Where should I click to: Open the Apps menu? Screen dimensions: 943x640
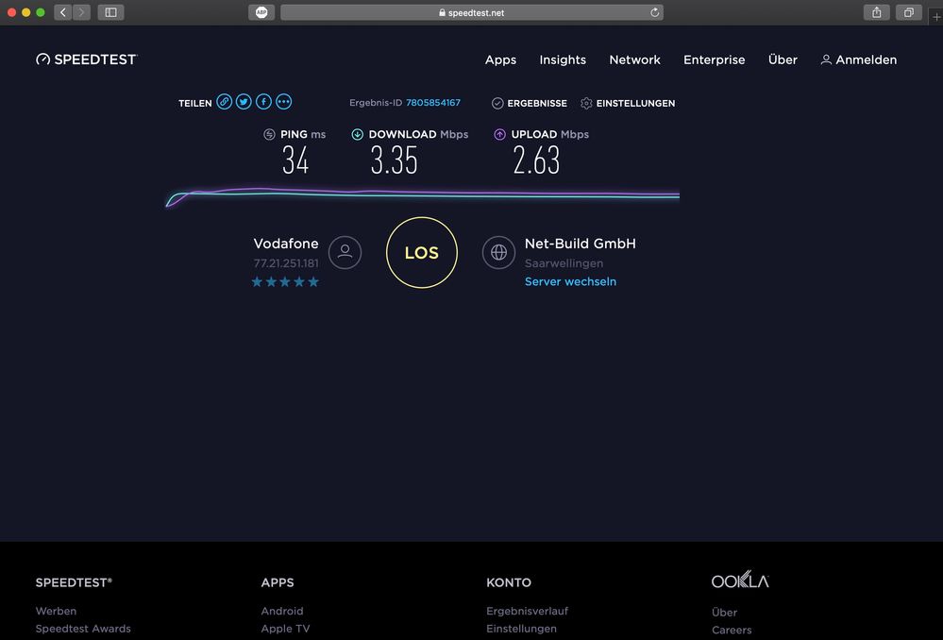point(500,59)
